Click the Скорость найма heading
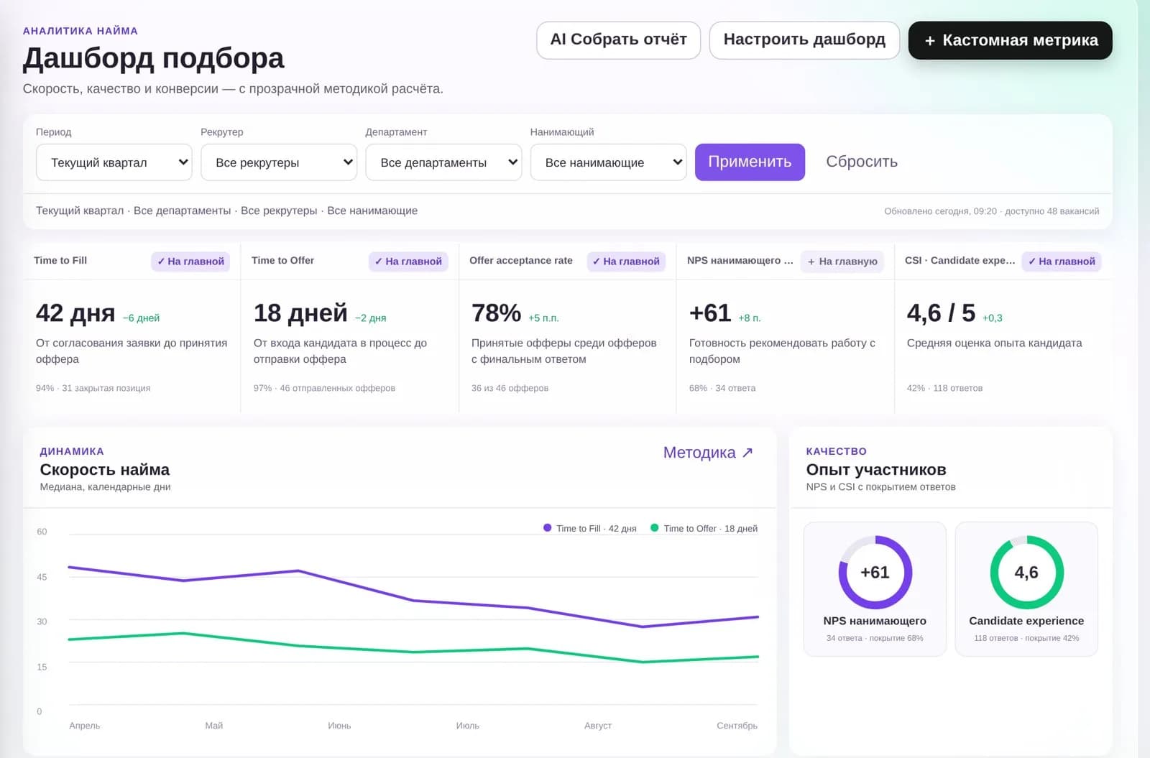1150x758 pixels. 105,470
